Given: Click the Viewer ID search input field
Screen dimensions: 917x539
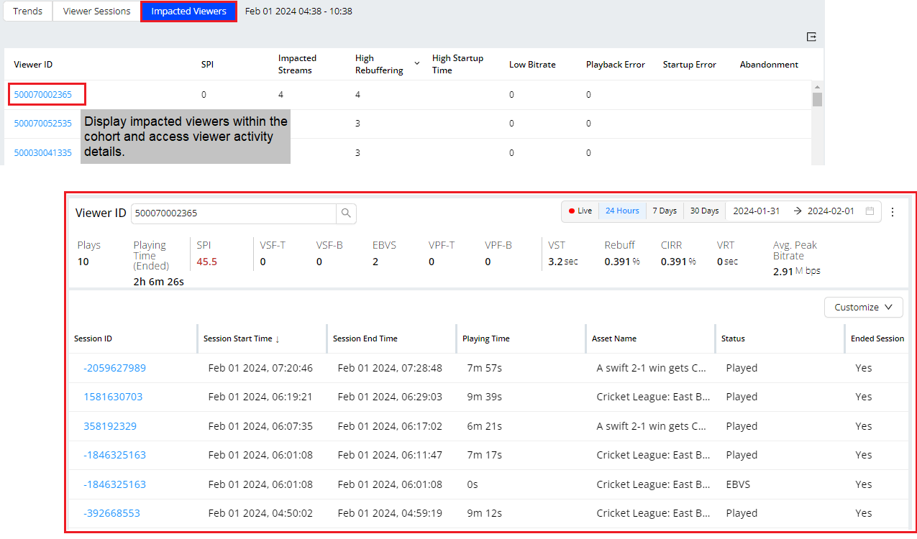Looking at the screenshot, I should click(234, 213).
